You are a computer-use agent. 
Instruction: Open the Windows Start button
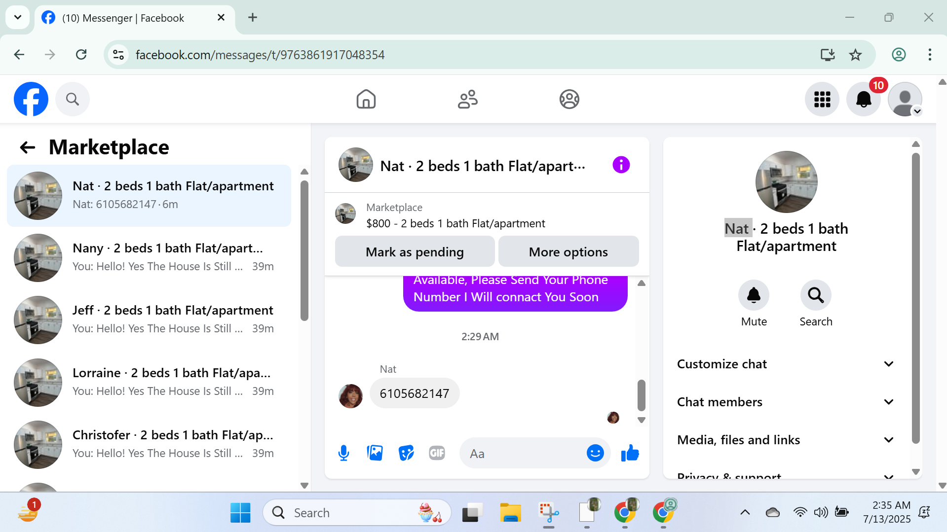coord(240,513)
